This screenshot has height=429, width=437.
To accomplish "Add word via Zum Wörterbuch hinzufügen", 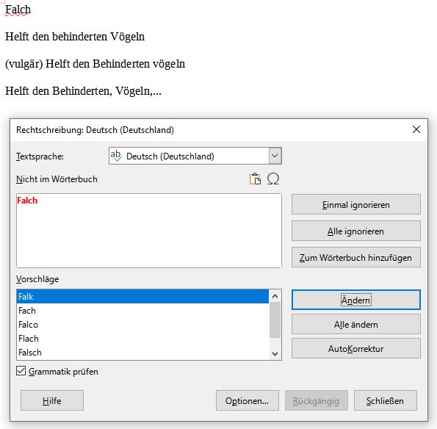I will pyautogui.click(x=356, y=257).
